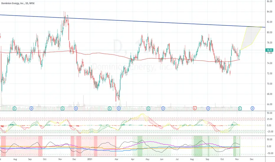Click the 2021 label on time axis

pyautogui.click(x=90, y=159)
